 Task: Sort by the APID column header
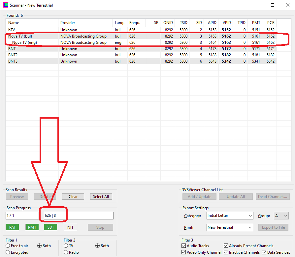211,23
